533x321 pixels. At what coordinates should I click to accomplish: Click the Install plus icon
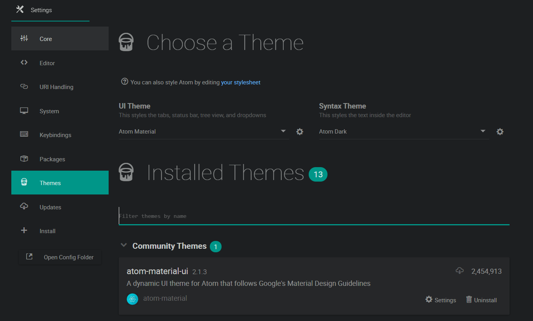tap(24, 230)
